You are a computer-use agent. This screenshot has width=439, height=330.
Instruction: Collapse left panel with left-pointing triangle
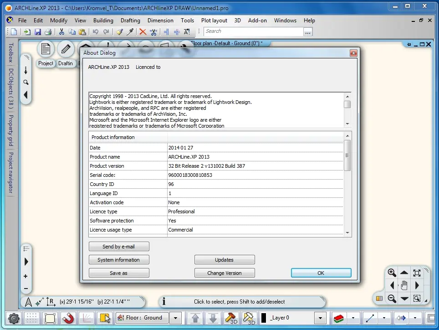coord(26,95)
